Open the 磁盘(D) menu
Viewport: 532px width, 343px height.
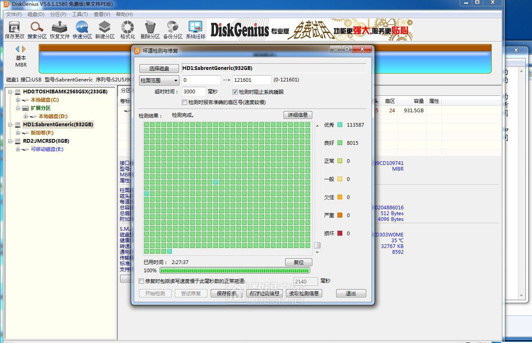[x=36, y=14]
